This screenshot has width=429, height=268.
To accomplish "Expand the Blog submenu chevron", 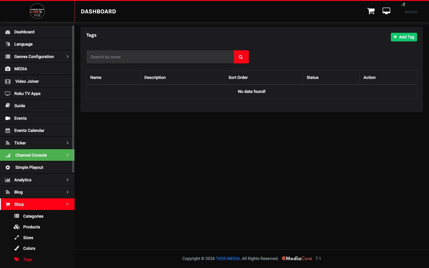I will (x=68, y=192).
